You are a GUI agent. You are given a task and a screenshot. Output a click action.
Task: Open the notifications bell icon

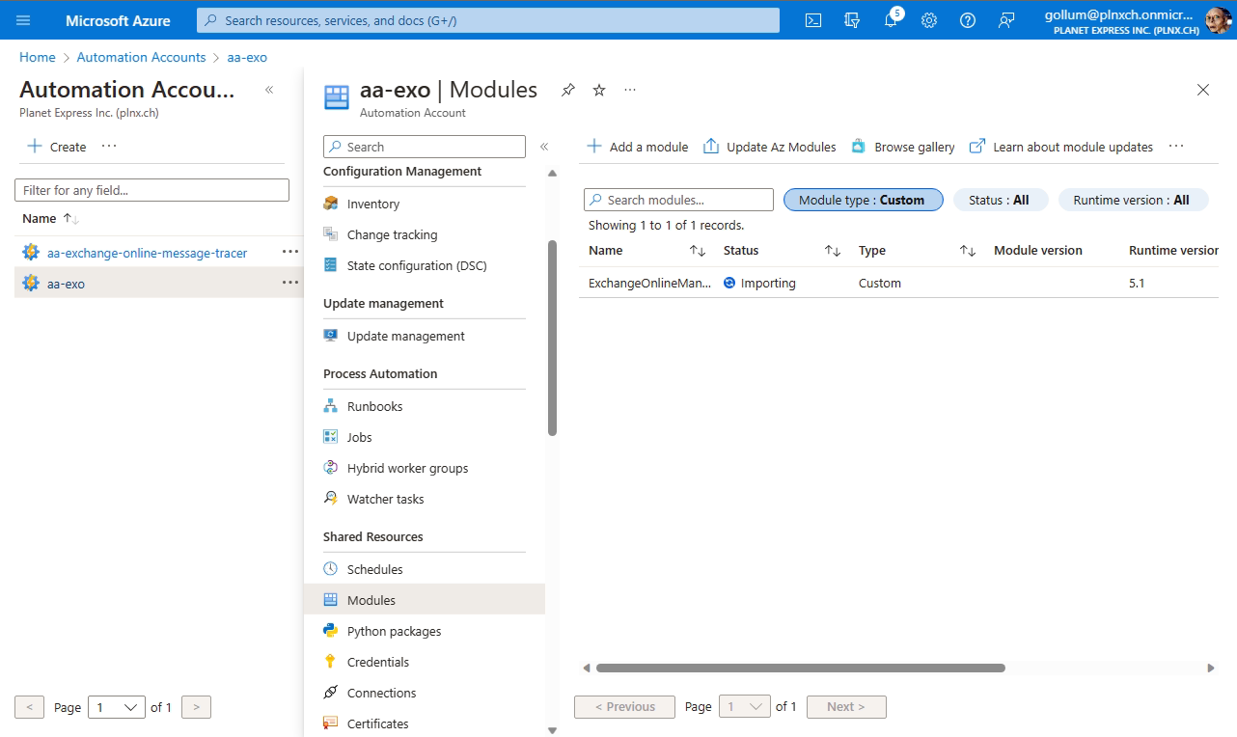(891, 20)
